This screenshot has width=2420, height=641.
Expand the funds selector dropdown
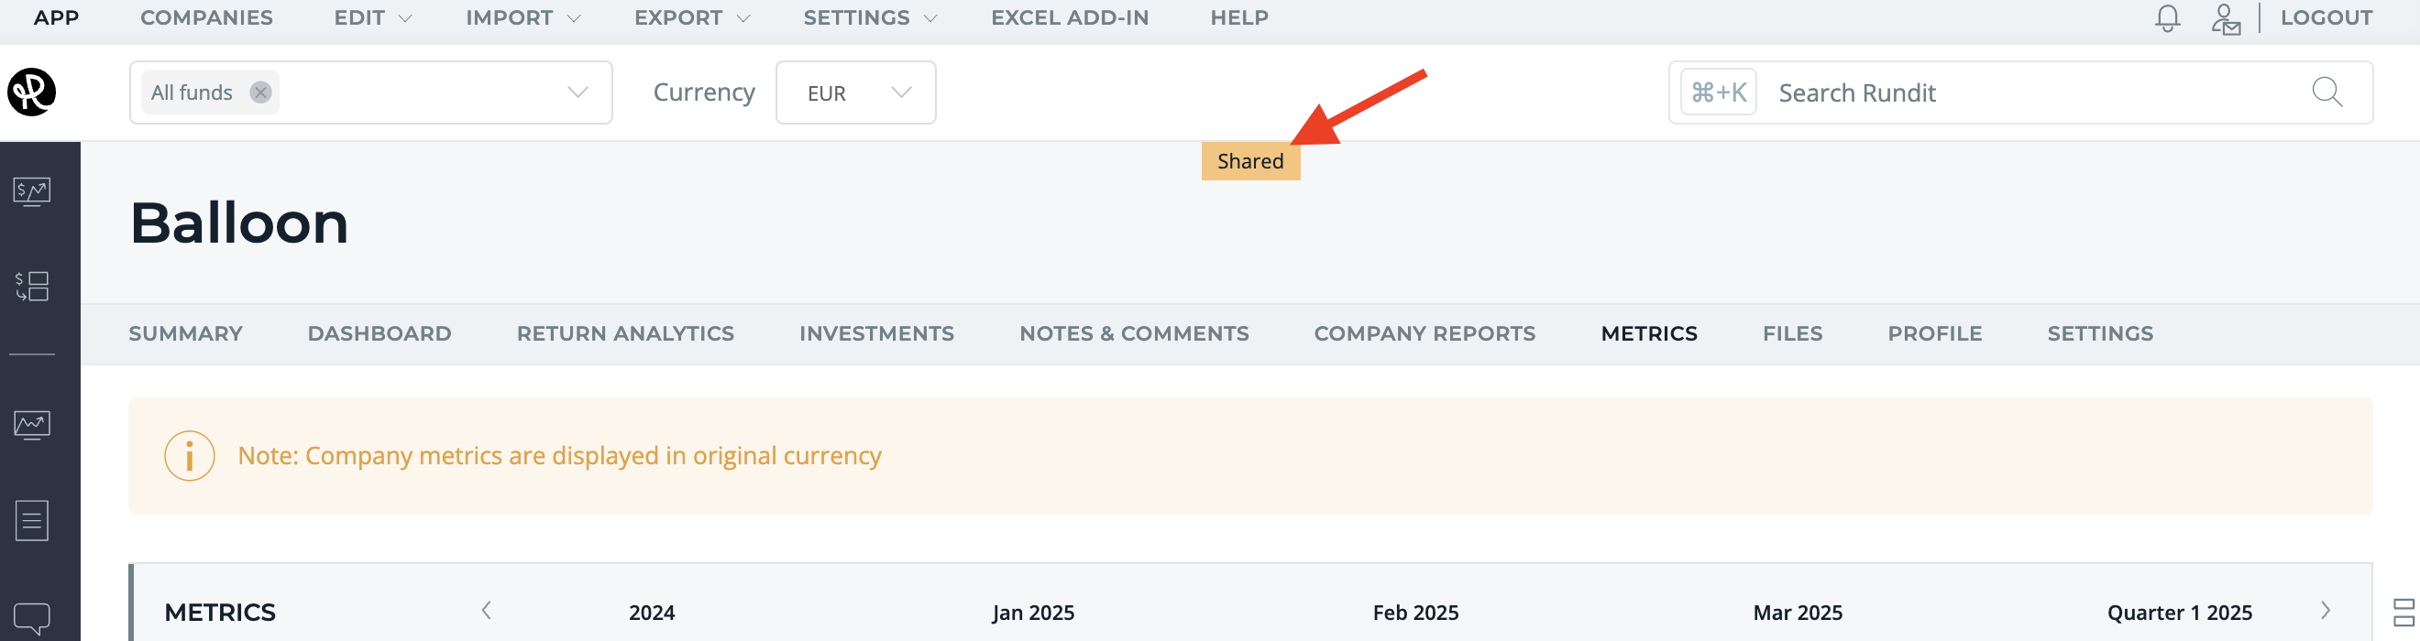[577, 92]
